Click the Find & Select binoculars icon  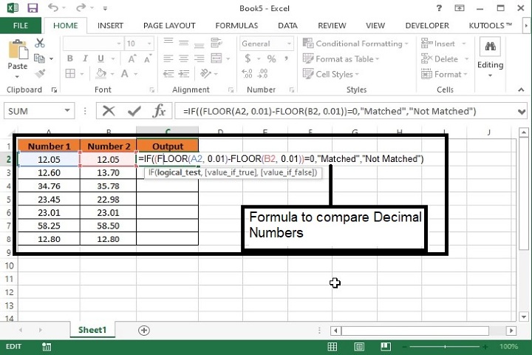click(491, 47)
